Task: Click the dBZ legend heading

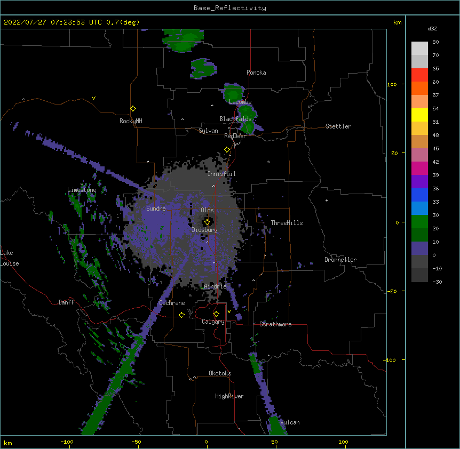Action: (432, 29)
